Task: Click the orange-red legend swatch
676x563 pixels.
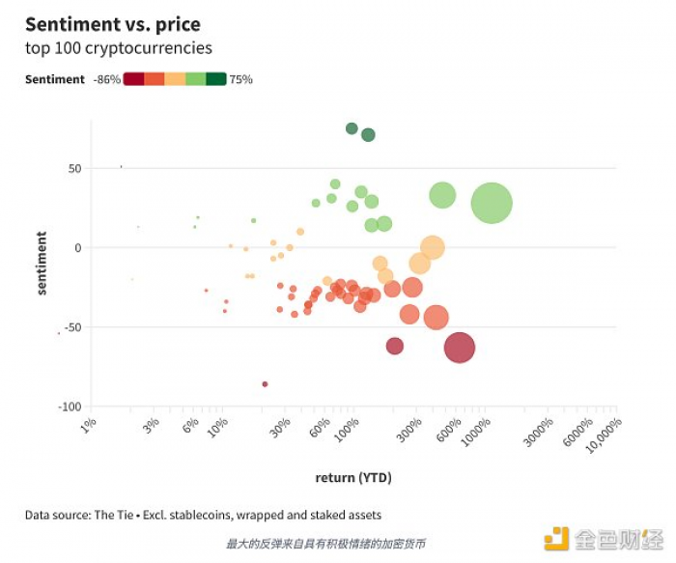Action: (155, 79)
